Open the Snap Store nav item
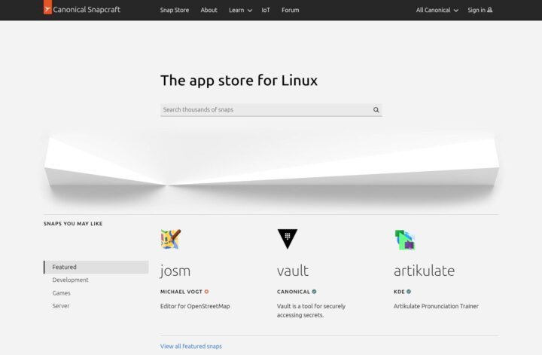The width and height of the screenshot is (542, 355). (175, 10)
